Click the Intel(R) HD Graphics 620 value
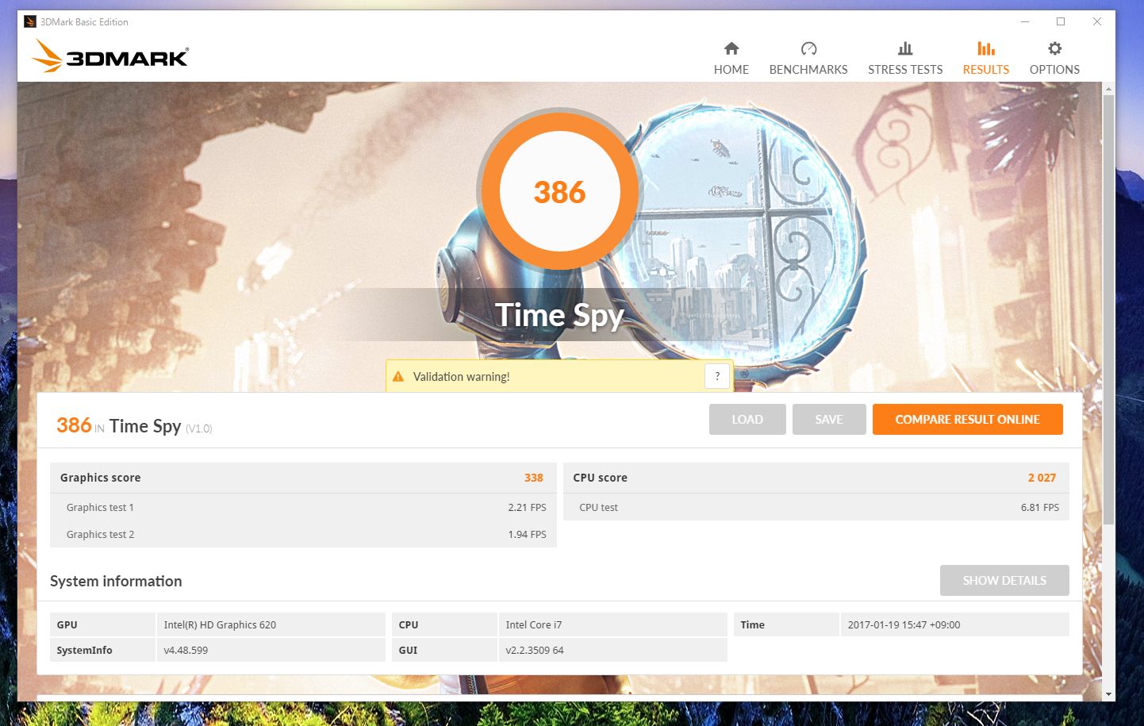This screenshot has height=726, width=1144. tap(220, 625)
